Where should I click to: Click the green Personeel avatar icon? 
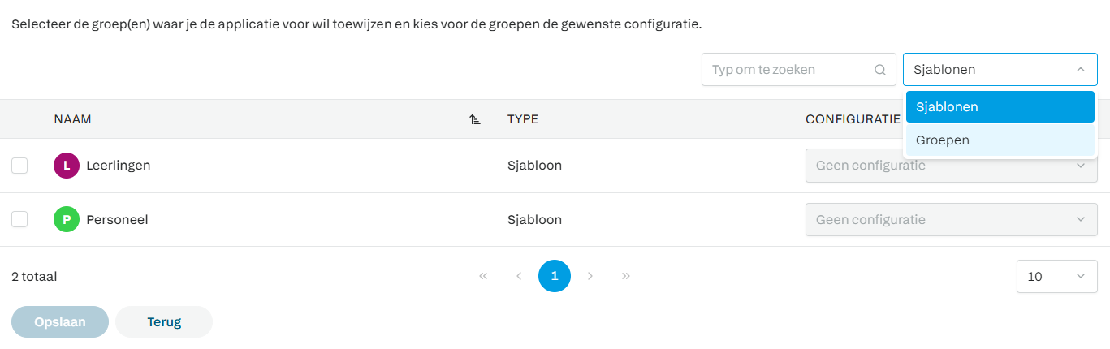coord(67,219)
